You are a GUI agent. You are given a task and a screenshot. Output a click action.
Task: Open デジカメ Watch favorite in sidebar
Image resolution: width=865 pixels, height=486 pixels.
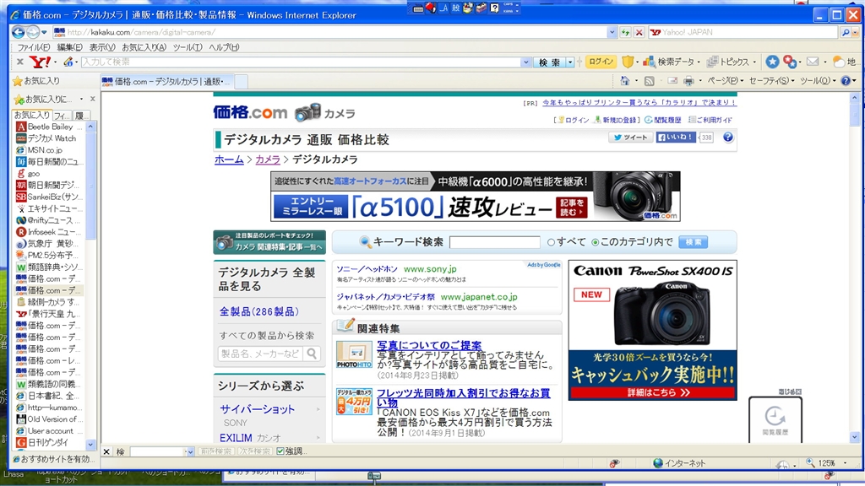[x=52, y=138]
